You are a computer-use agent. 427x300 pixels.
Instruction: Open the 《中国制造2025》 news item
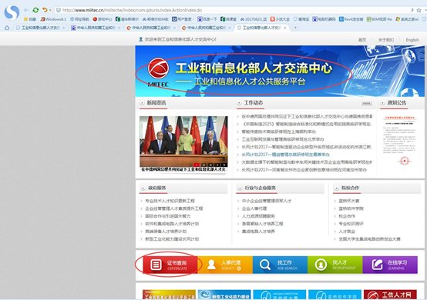(x=307, y=124)
